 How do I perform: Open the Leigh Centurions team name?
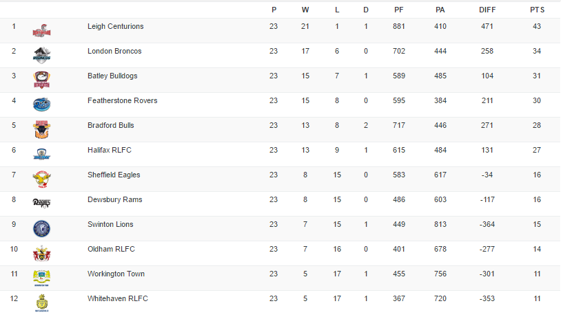point(116,26)
